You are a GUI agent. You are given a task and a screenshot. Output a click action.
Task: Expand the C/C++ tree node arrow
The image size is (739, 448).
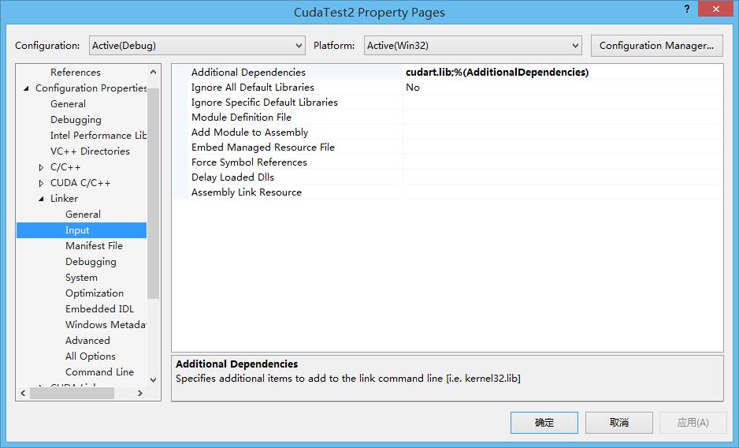click(41, 167)
